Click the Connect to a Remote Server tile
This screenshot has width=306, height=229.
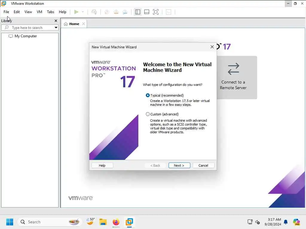coord(237,78)
